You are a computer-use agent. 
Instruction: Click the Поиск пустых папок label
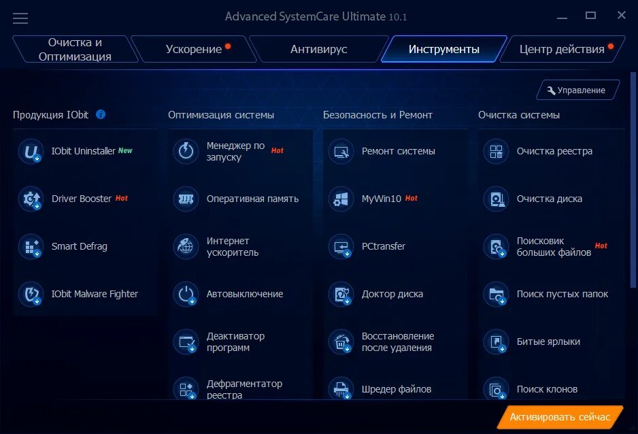[x=563, y=294]
